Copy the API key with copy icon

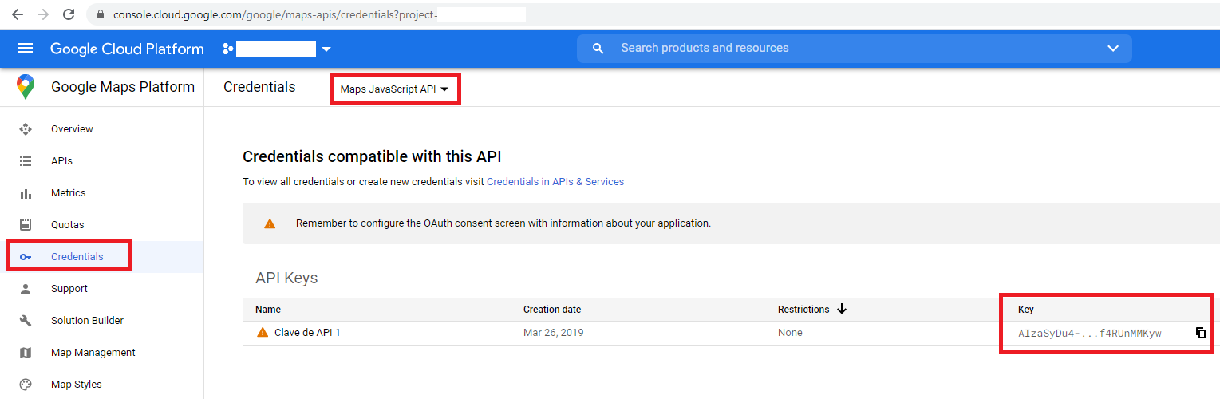1201,334
